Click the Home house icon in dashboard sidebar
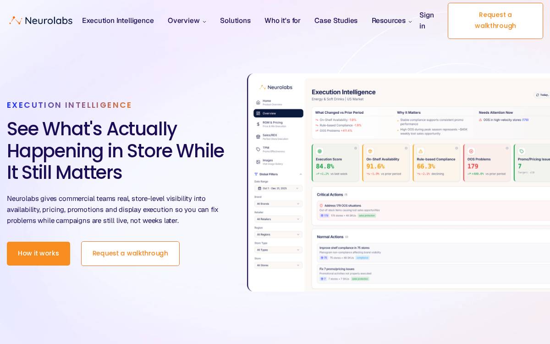Image resolution: width=550 pixels, height=344 pixels. [x=258, y=102]
